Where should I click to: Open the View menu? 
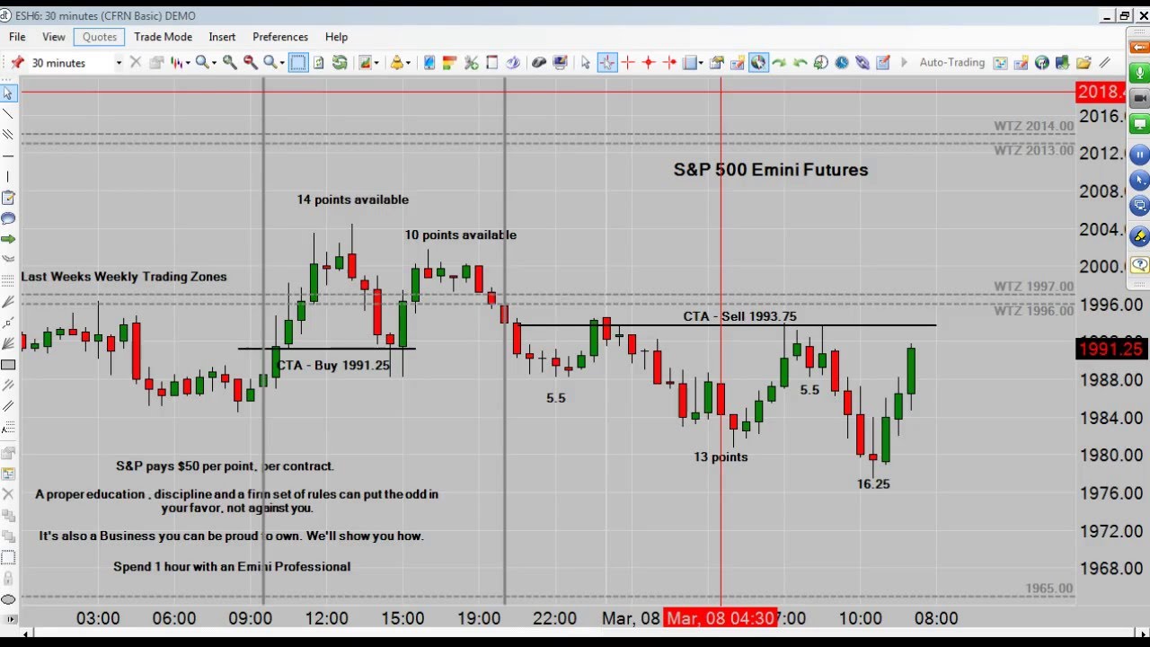pyautogui.click(x=54, y=37)
